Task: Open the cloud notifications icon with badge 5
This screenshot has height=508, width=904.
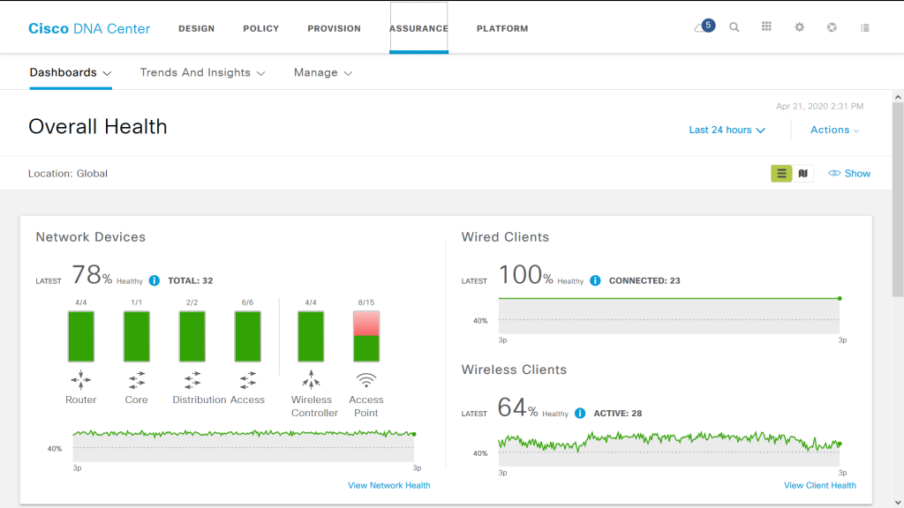Action: (x=704, y=27)
